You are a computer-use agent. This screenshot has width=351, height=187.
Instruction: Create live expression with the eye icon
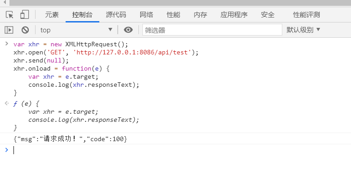tap(128, 30)
